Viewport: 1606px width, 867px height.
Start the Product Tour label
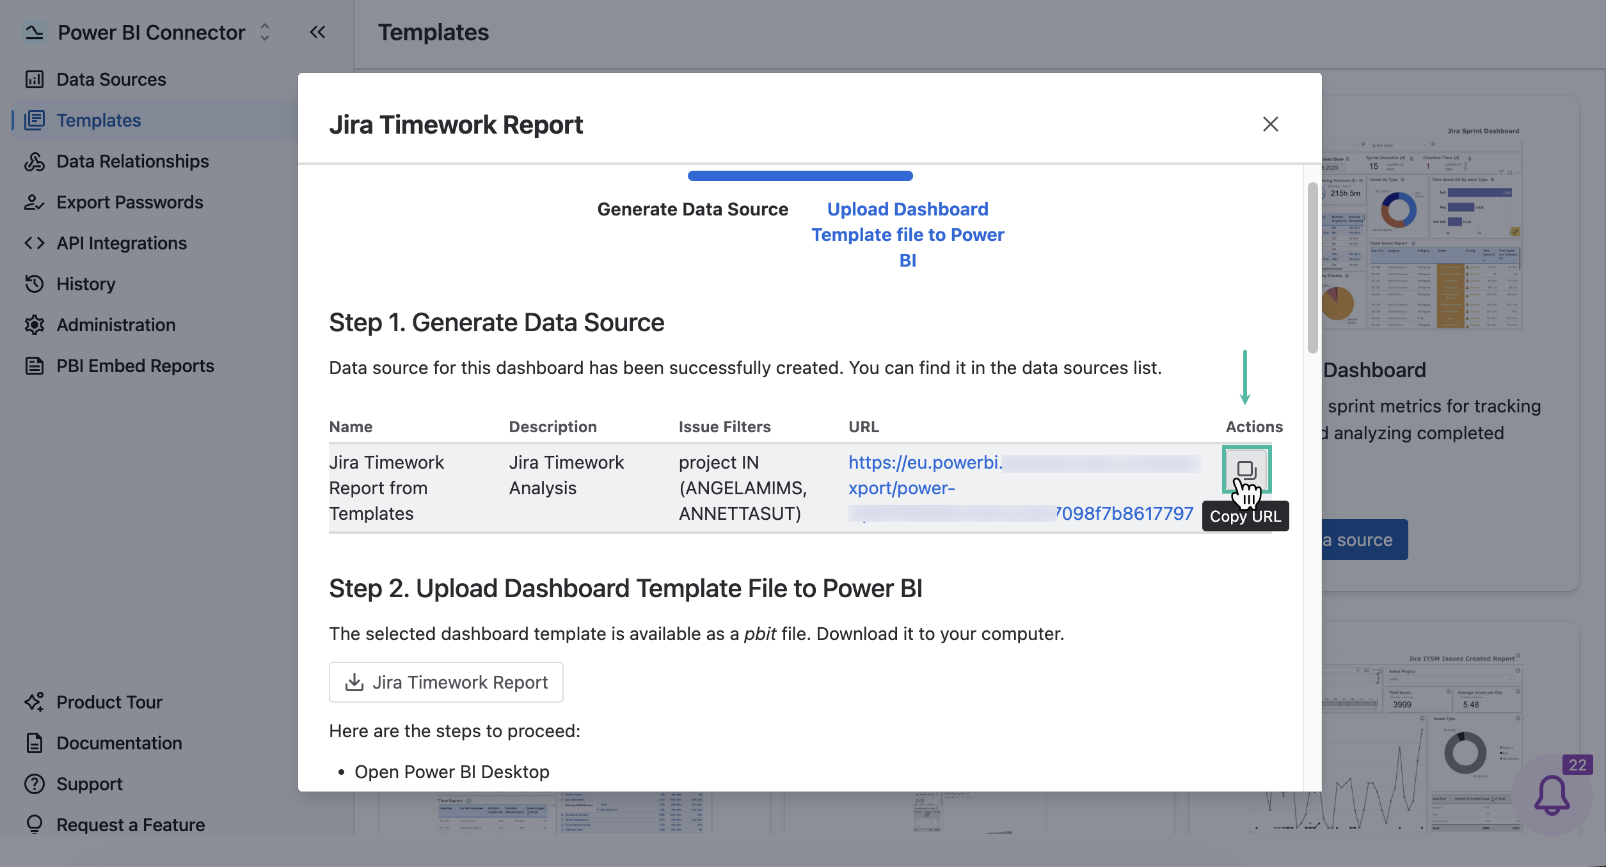(109, 702)
